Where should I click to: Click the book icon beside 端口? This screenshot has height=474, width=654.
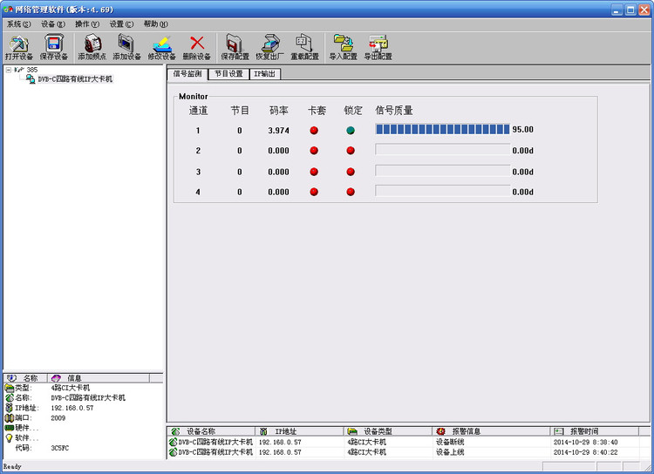tap(10, 417)
